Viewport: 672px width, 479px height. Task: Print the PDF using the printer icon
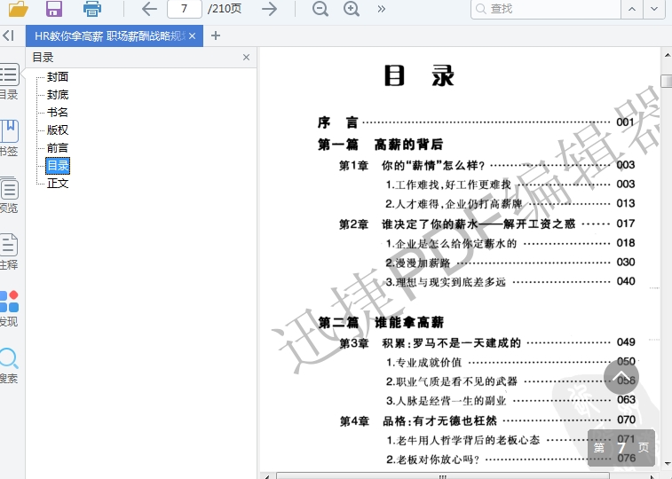click(x=92, y=10)
